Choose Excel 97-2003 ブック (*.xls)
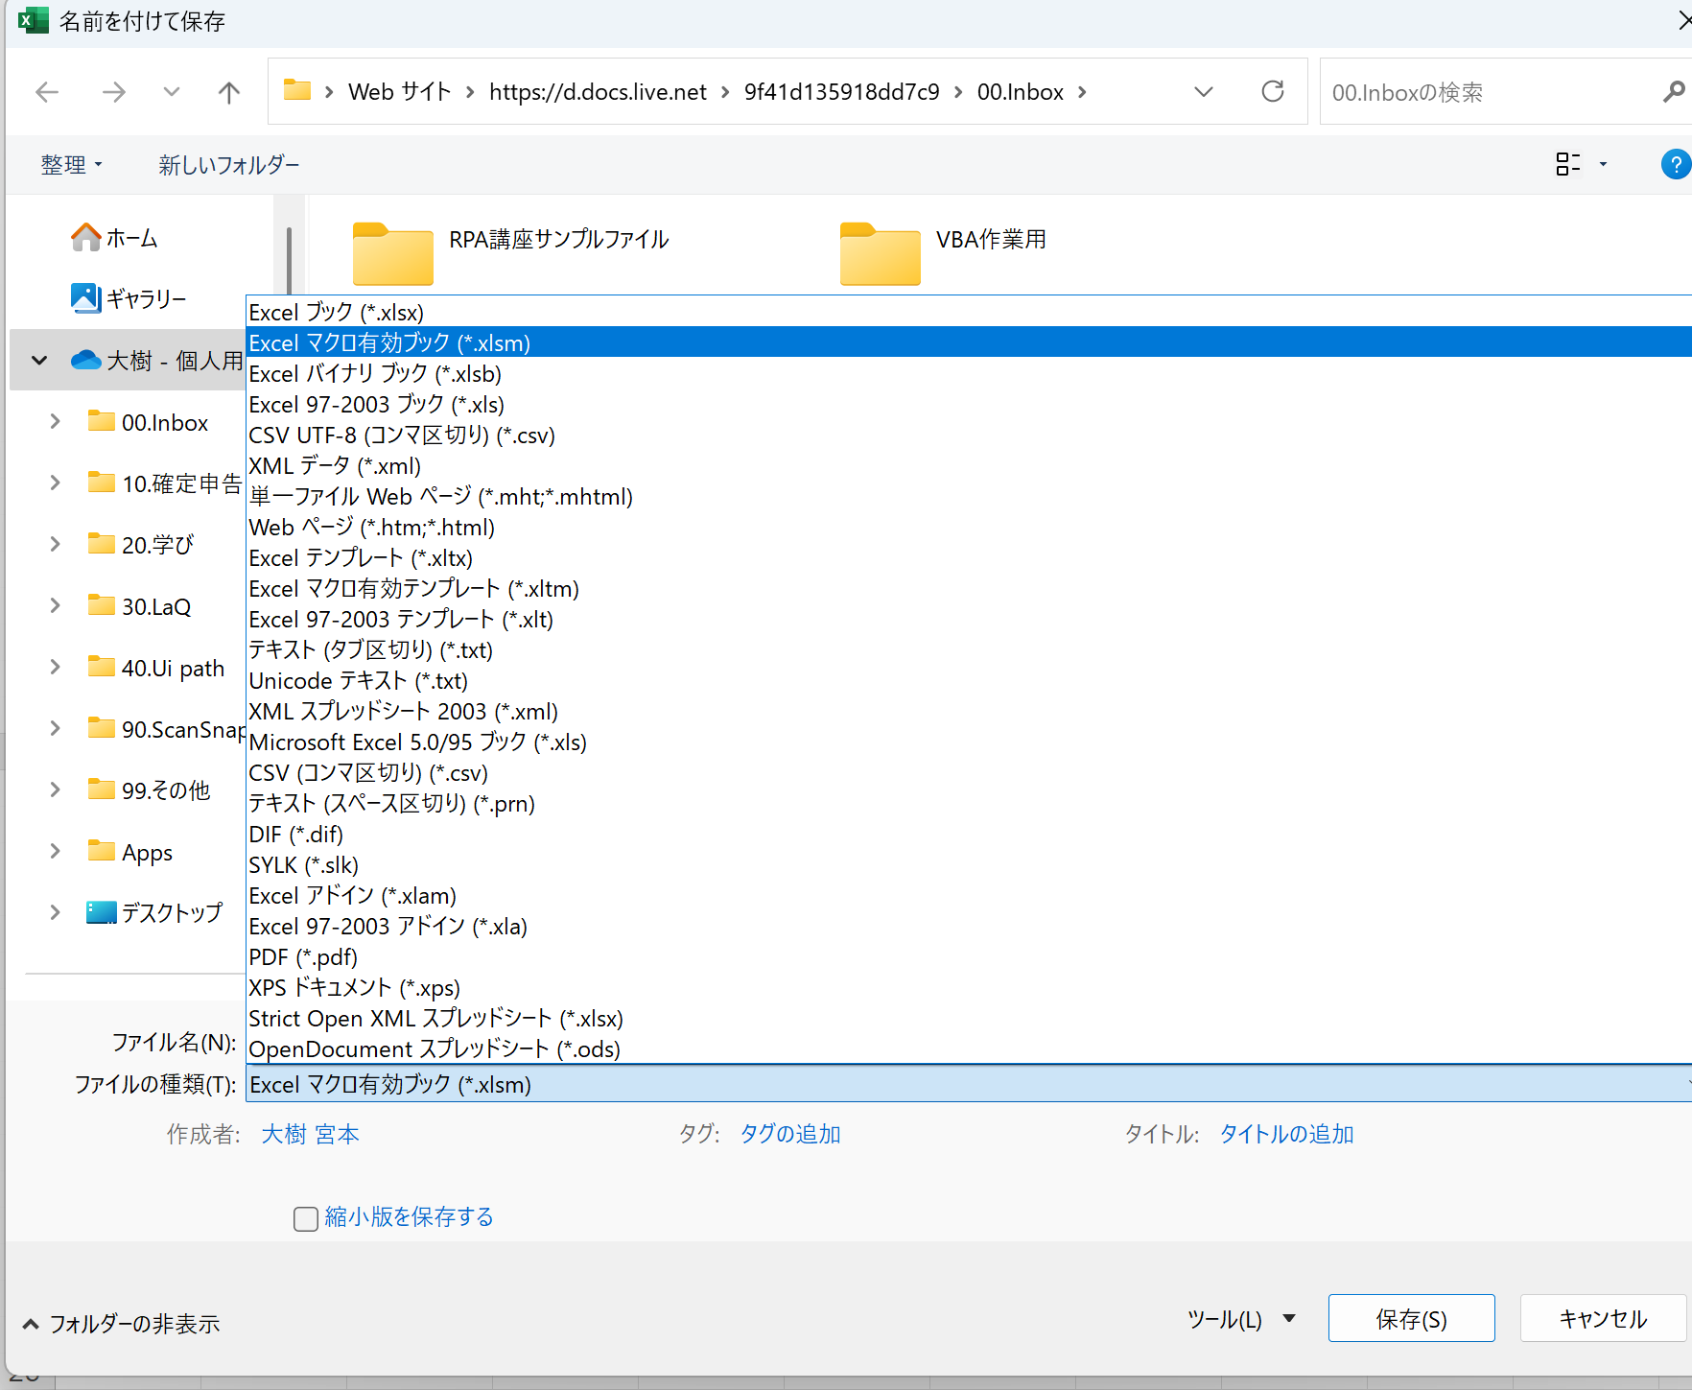This screenshot has width=1692, height=1390. click(x=969, y=404)
